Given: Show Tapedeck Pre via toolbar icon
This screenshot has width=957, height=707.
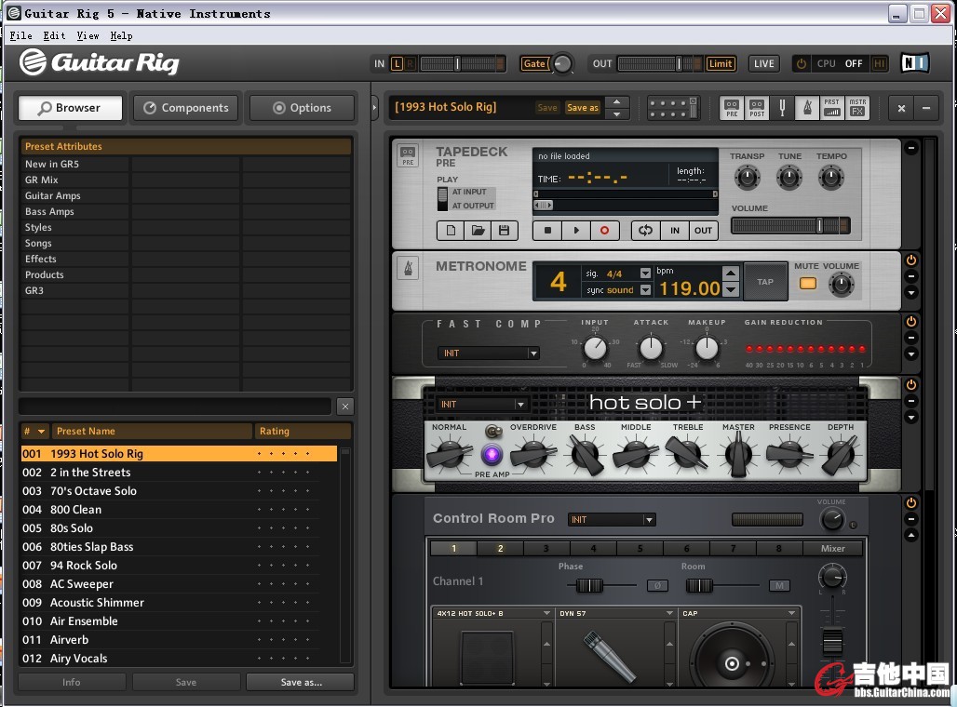Looking at the screenshot, I should 732,108.
